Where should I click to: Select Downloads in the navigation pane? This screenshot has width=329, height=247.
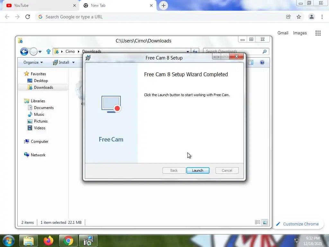pos(43,87)
